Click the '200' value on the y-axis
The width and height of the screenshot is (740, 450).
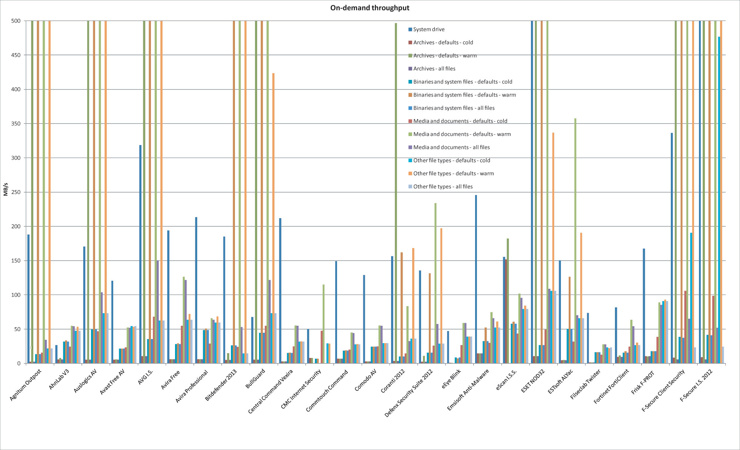coord(16,226)
